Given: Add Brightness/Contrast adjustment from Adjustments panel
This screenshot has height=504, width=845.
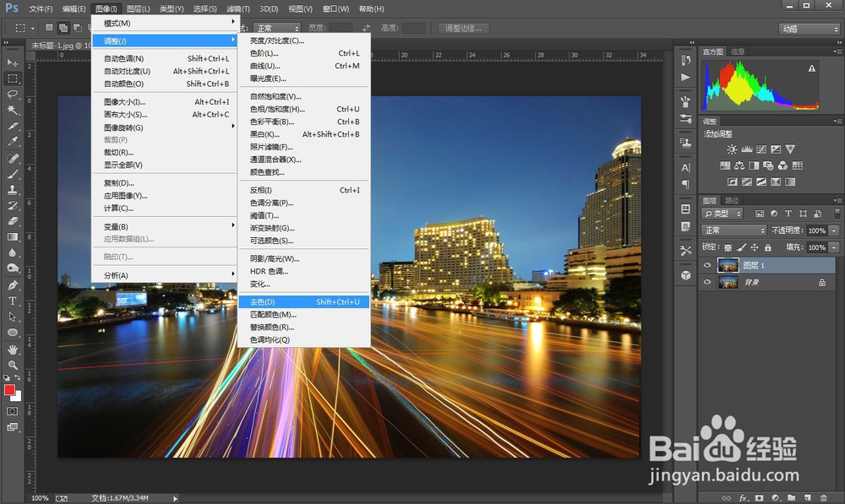Looking at the screenshot, I should (731, 149).
